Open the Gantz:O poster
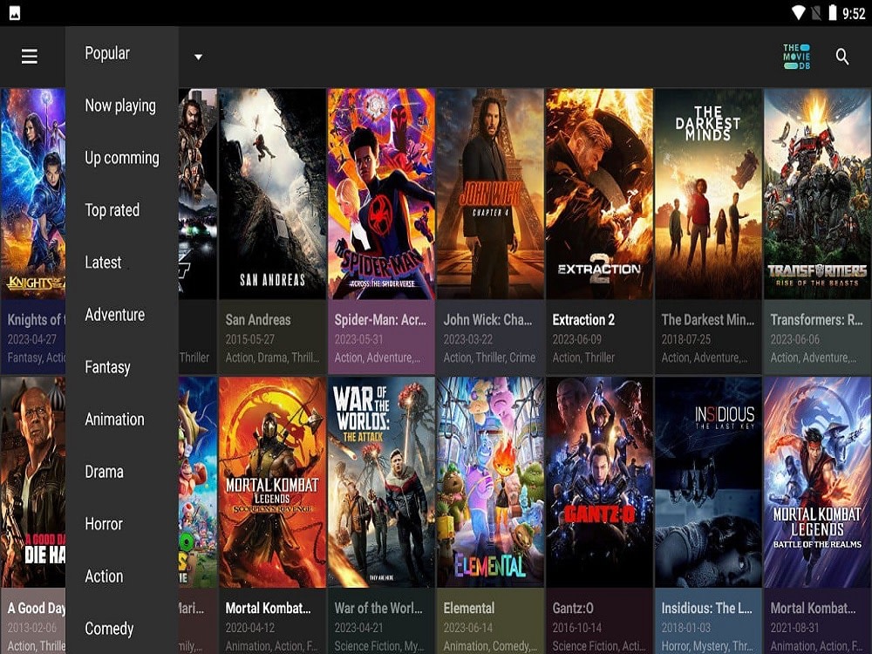Viewport: 872px width, 654px height. point(599,482)
